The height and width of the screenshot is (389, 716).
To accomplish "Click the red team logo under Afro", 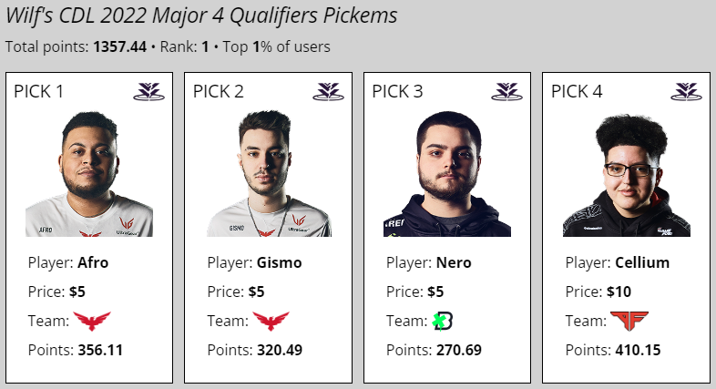I will coord(92,321).
